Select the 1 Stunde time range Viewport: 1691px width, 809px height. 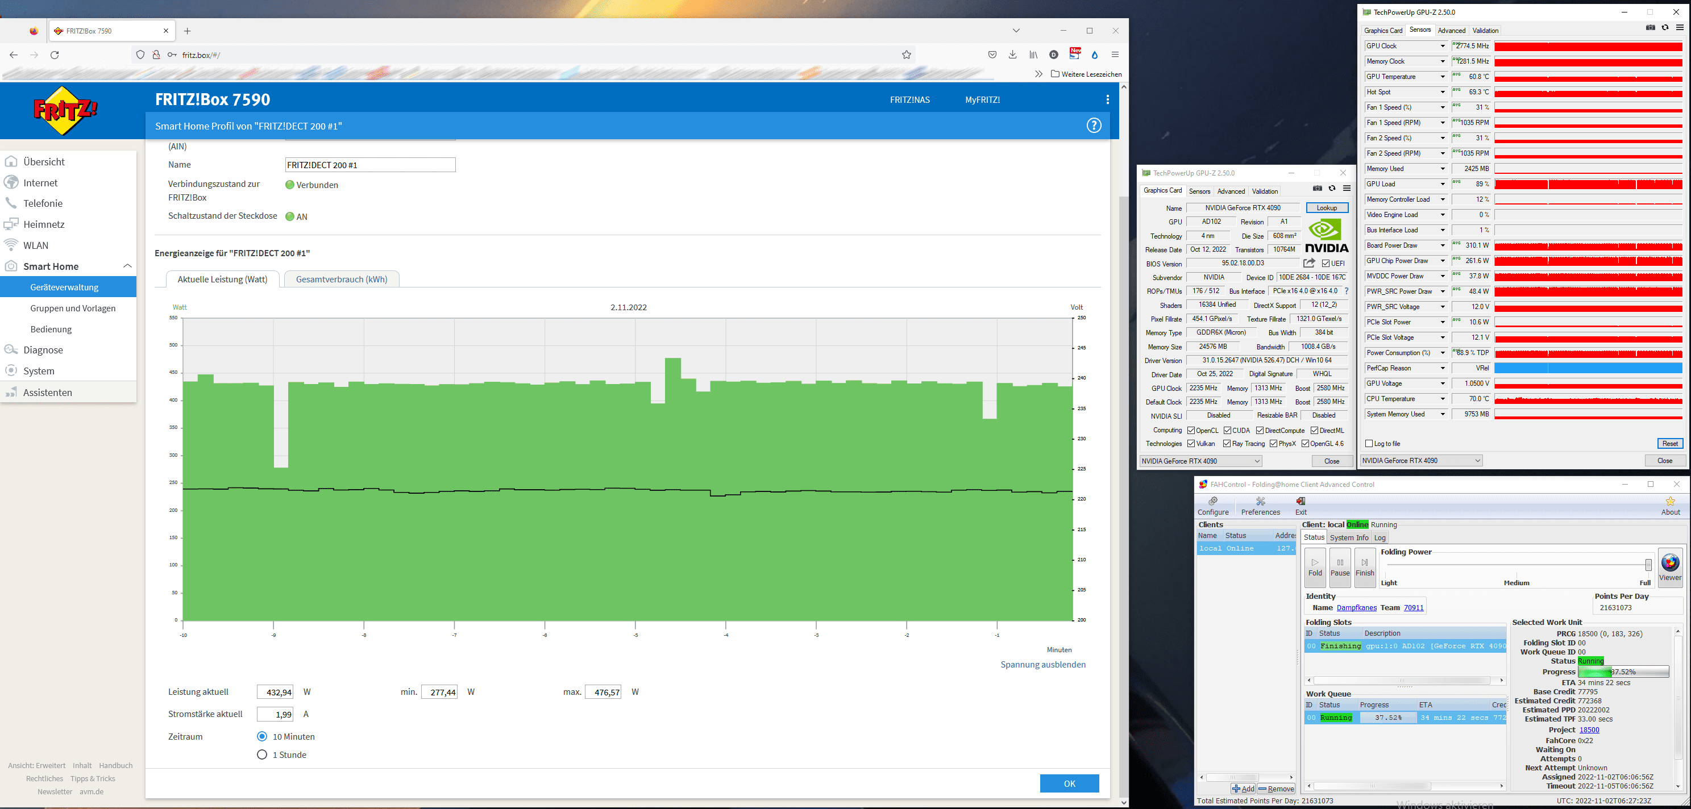(262, 754)
